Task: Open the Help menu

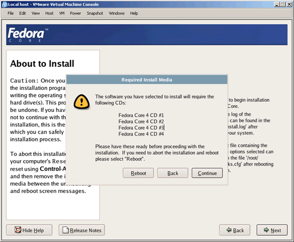Action: coord(134,13)
